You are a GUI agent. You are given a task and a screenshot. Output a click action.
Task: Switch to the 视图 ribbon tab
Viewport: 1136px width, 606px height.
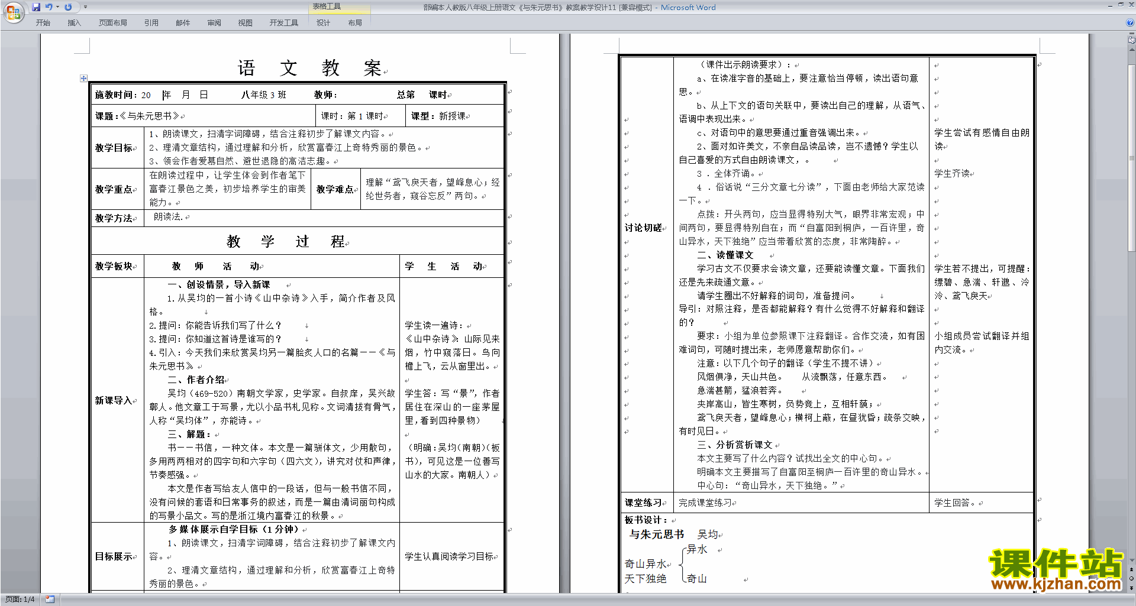(245, 22)
